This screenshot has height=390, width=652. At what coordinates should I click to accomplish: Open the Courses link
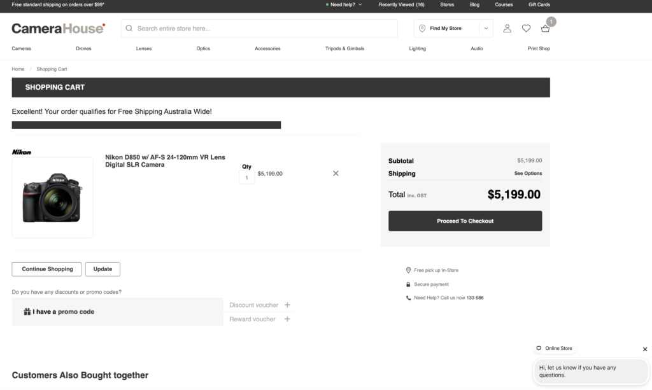(504, 4)
